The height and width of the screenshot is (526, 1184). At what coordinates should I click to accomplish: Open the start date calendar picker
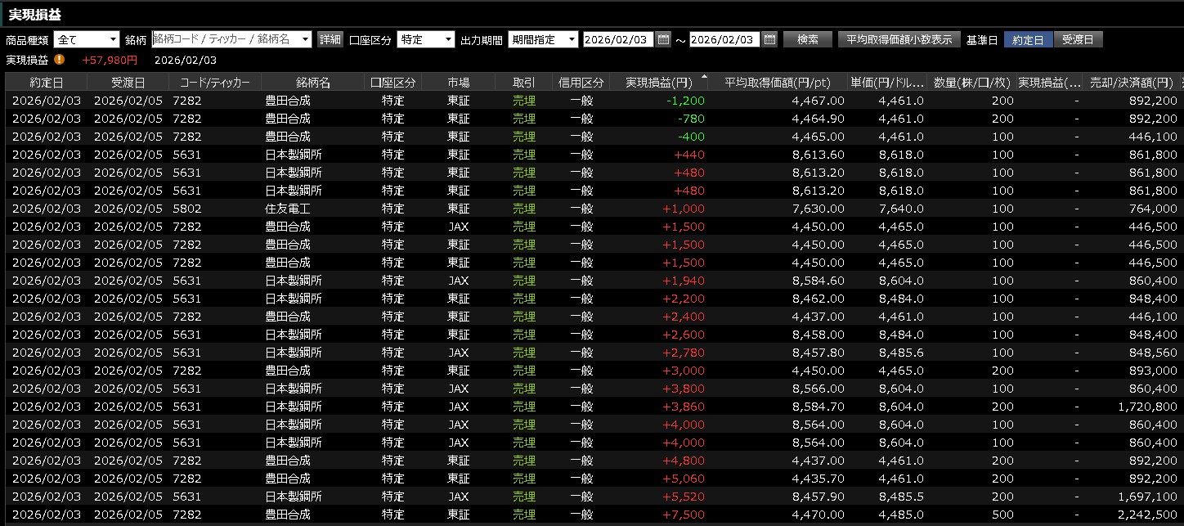pos(663,39)
